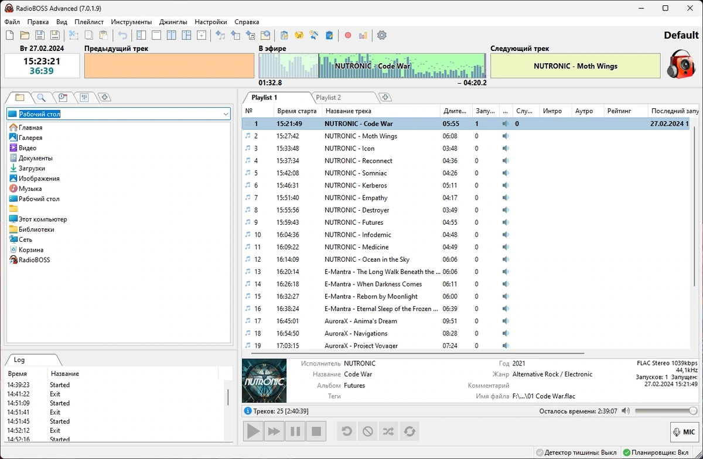Click the red Record button in toolbar
This screenshot has width=703, height=459.
pos(348,35)
